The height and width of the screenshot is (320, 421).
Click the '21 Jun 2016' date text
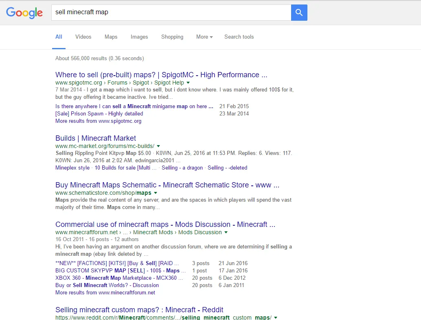point(233,263)
